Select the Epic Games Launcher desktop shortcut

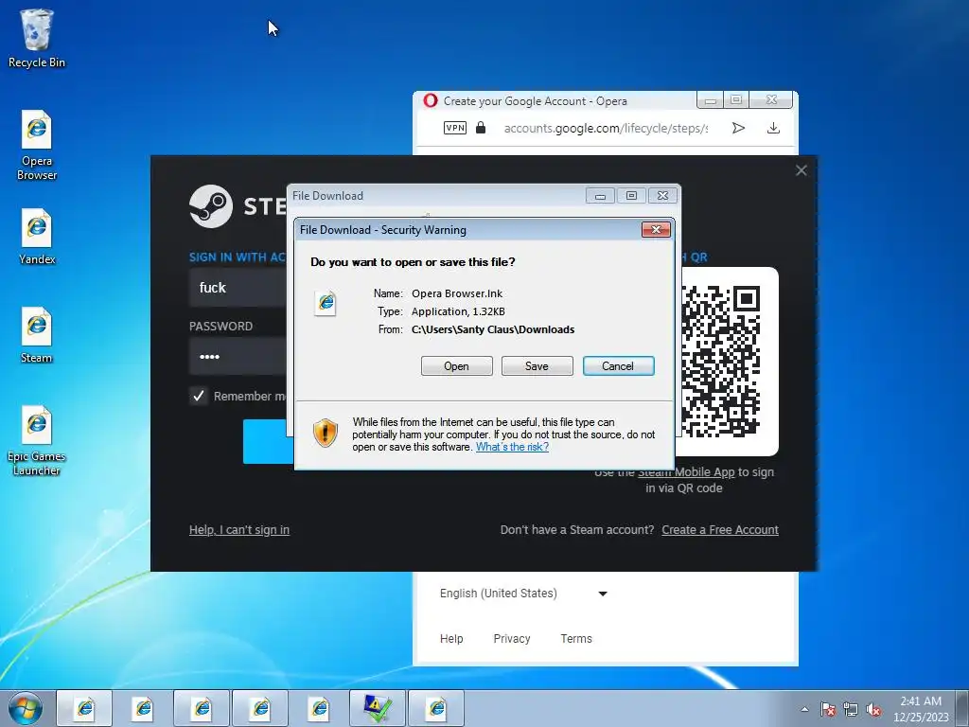(37, 441)
